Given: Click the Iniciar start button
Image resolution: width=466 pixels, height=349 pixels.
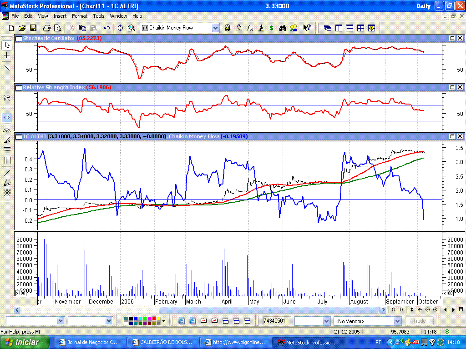Looking at the screenshot, I should (25, 342).
